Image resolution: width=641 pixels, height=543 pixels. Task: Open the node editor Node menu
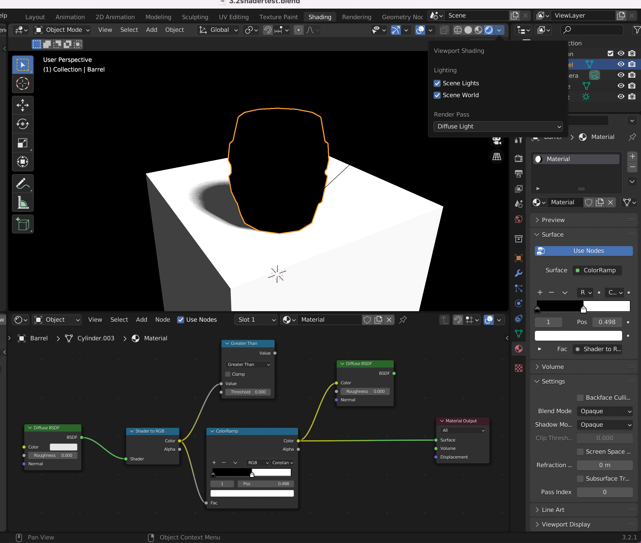pos(163,320)
